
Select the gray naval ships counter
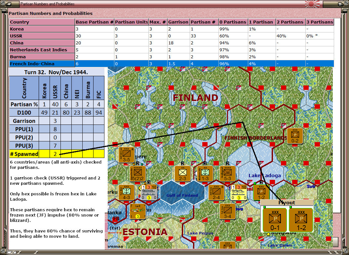[x=149, y=192]
